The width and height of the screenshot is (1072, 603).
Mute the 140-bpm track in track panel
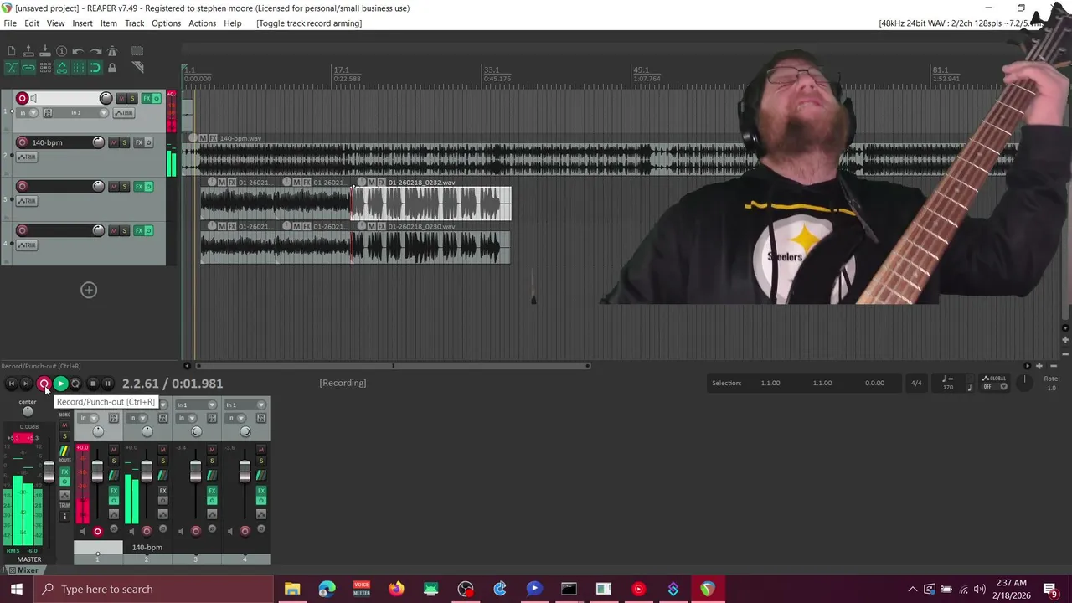[114, 142]
